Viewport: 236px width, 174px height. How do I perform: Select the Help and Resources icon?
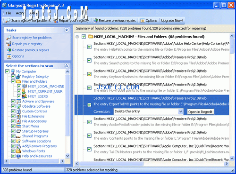(x=18, y=156)
